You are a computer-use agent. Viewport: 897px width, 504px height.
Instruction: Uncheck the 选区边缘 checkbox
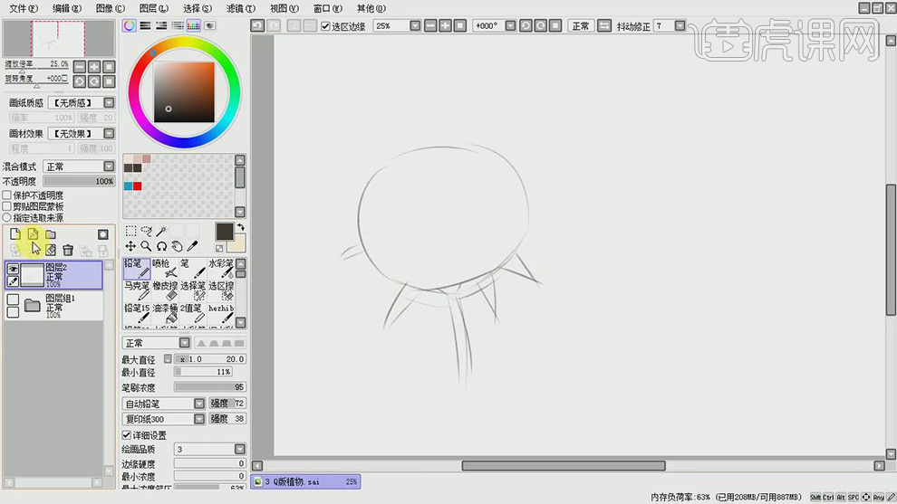tap(326, 26)
